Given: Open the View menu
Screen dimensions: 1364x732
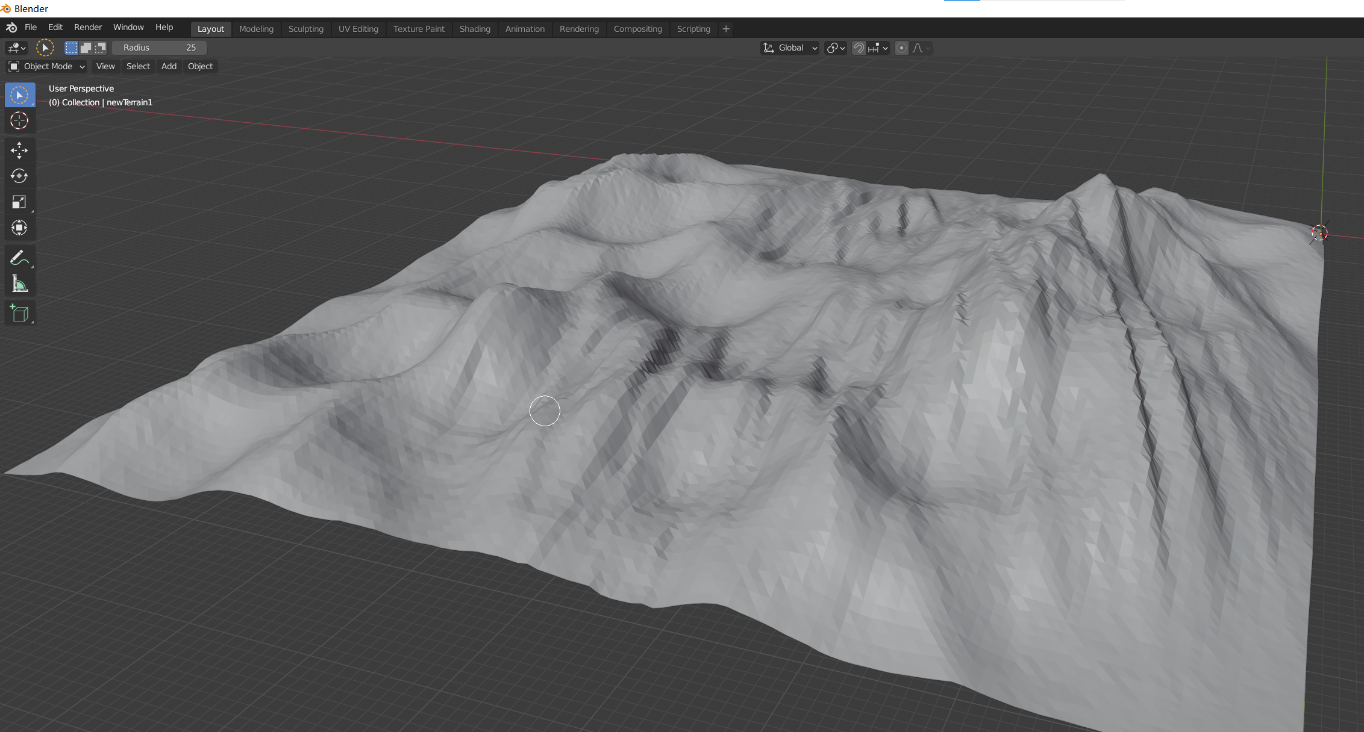Looking at the screenshot, I should (105, 66).
